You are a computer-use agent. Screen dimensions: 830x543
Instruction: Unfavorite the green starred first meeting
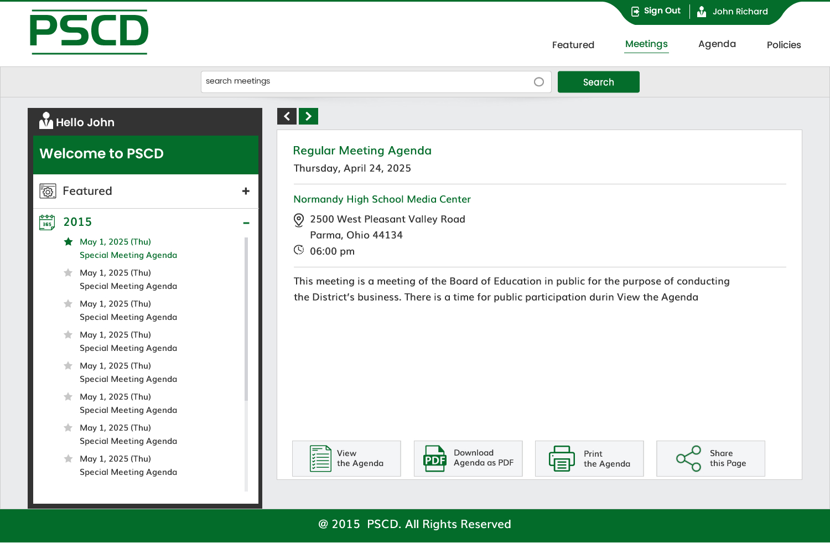pyautogui.click(x=69, y=242)
